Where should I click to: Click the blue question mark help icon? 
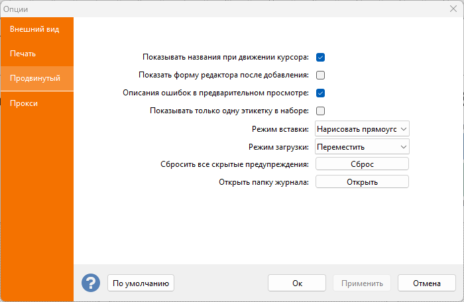[91, 283]
